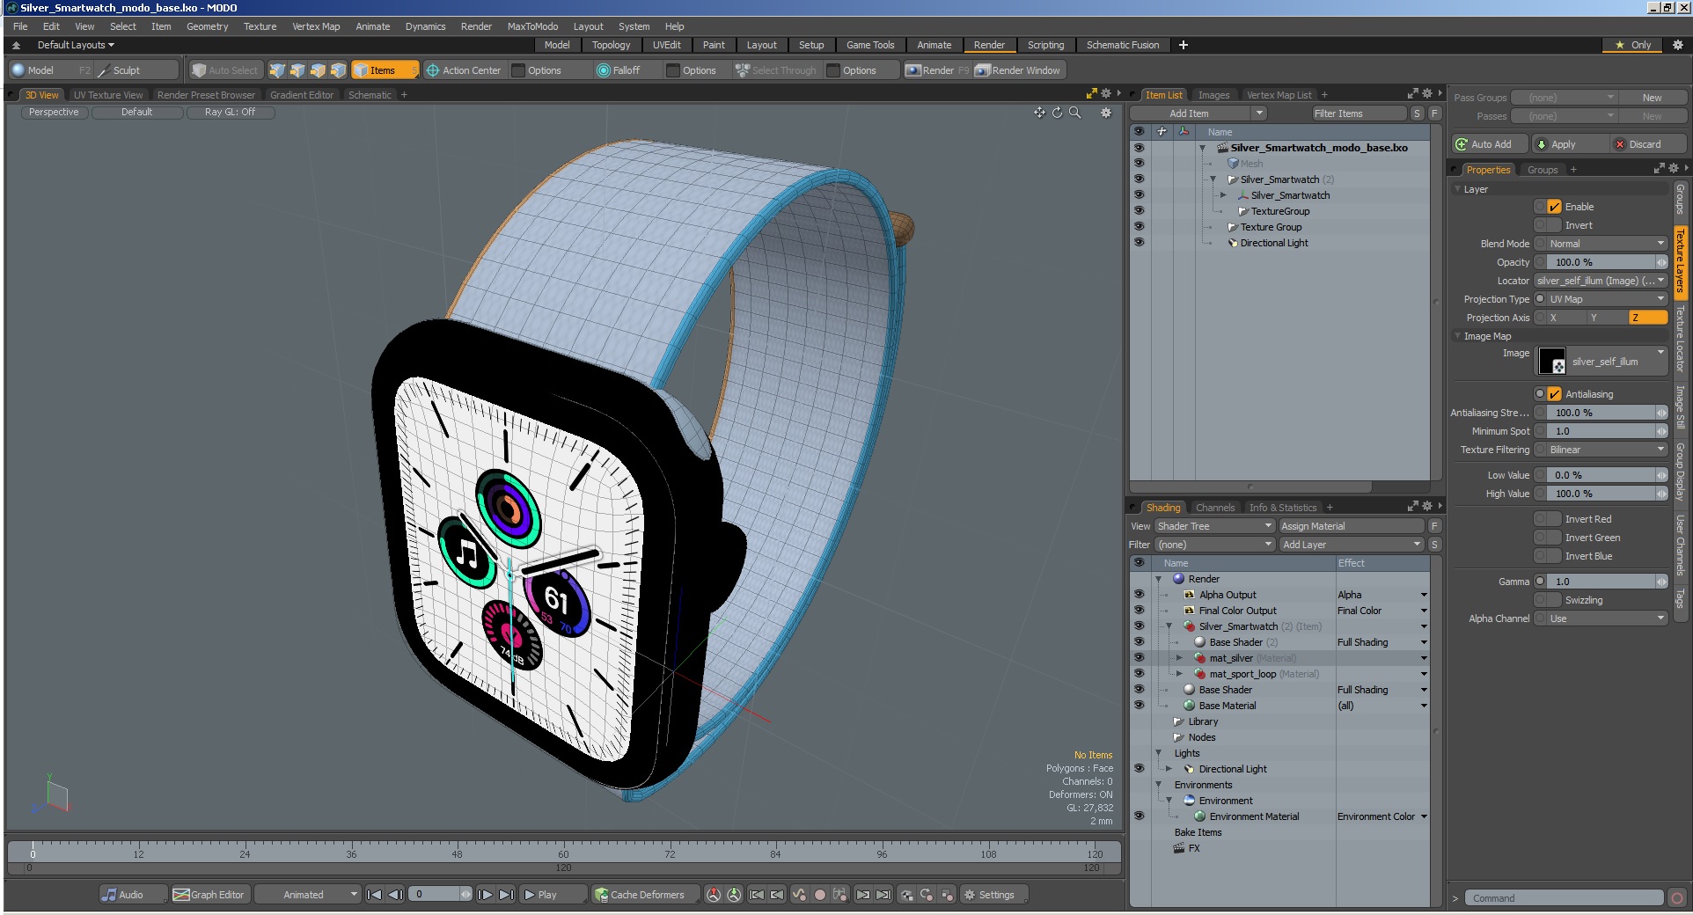Toggle Invert Green checkbox
The image size is (1693, 915).
(1554, 538)
